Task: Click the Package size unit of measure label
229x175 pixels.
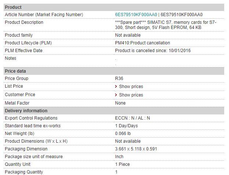Action: point(33,157)
